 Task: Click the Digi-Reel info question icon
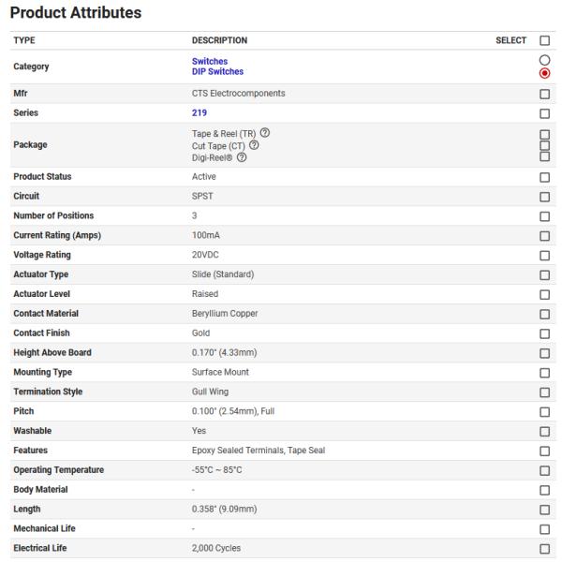tap(244, 156)
